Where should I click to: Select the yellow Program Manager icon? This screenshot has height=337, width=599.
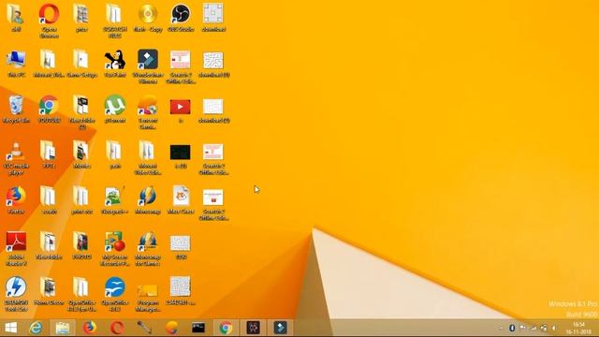coord(148,290)
